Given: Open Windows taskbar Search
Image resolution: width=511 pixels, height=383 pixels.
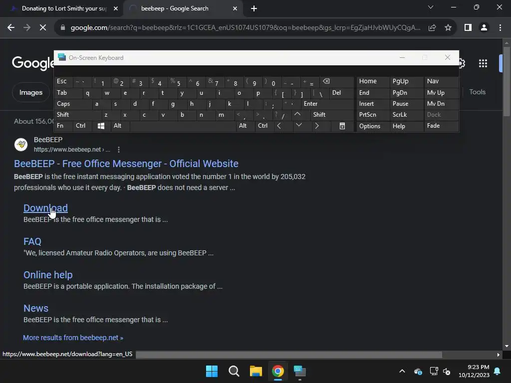Looking at the screenshot, I should [234, 371].
